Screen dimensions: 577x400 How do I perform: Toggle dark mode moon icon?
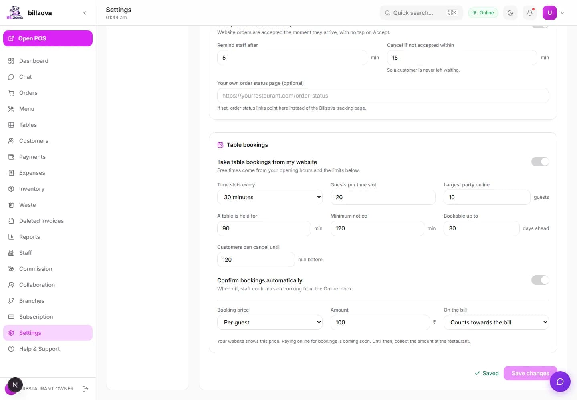pos(510,13)
